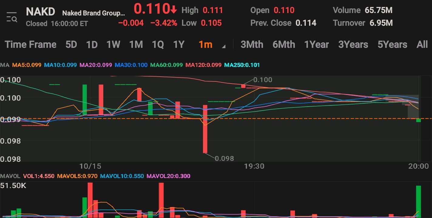Viewport: 432px width, 218px height.
Task: Open the stock list search icon
Action: [x=12, y=17]
